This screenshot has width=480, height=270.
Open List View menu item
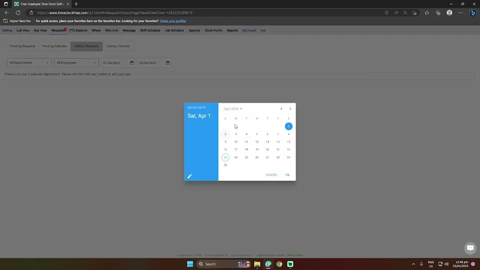(x=23, y=30)
